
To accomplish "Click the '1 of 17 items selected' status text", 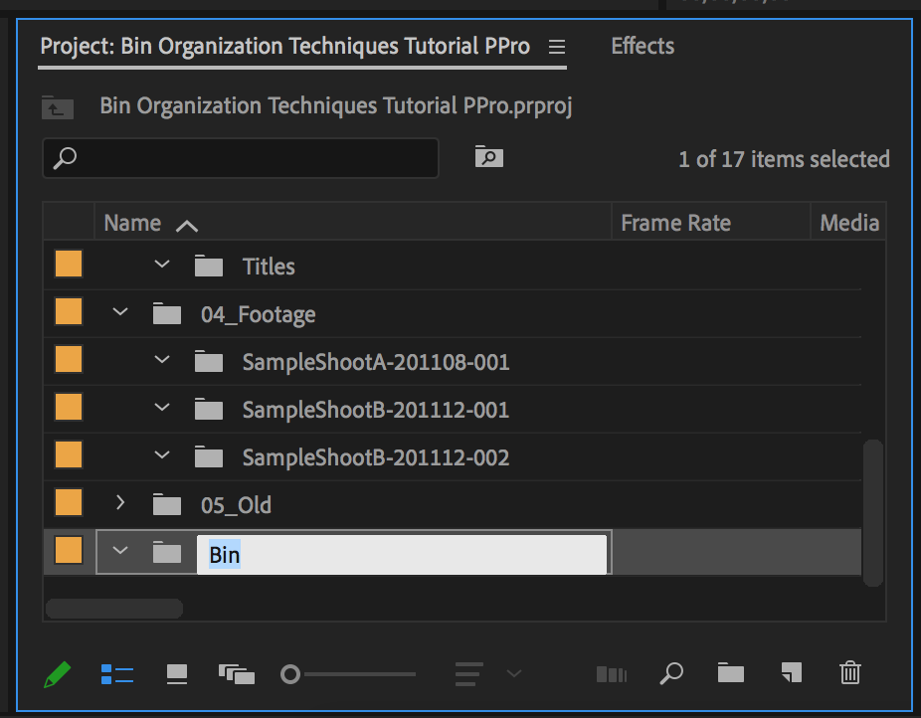I will [x=784, y=159].
